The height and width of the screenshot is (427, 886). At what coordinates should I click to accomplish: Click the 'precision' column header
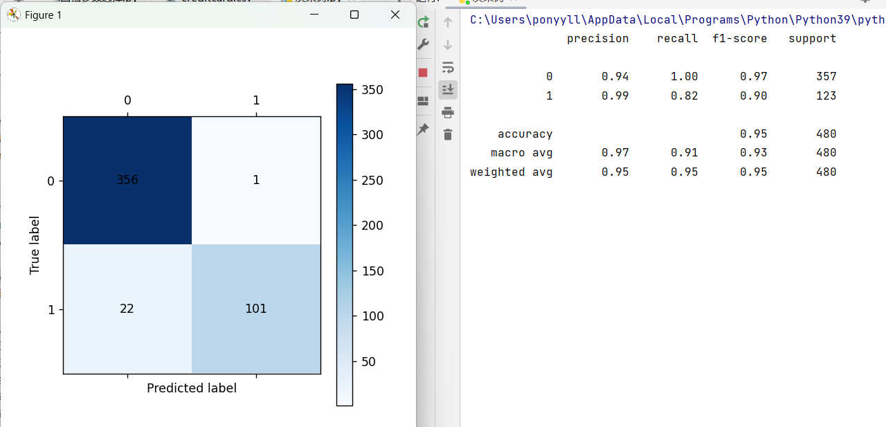598,39
